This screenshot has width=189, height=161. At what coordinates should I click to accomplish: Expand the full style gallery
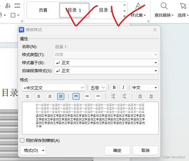124,16
